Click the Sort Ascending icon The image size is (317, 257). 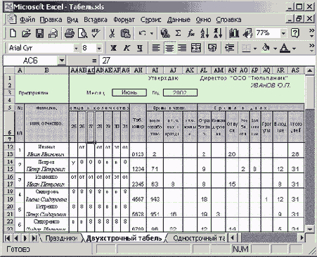click(x=205, y=33)
